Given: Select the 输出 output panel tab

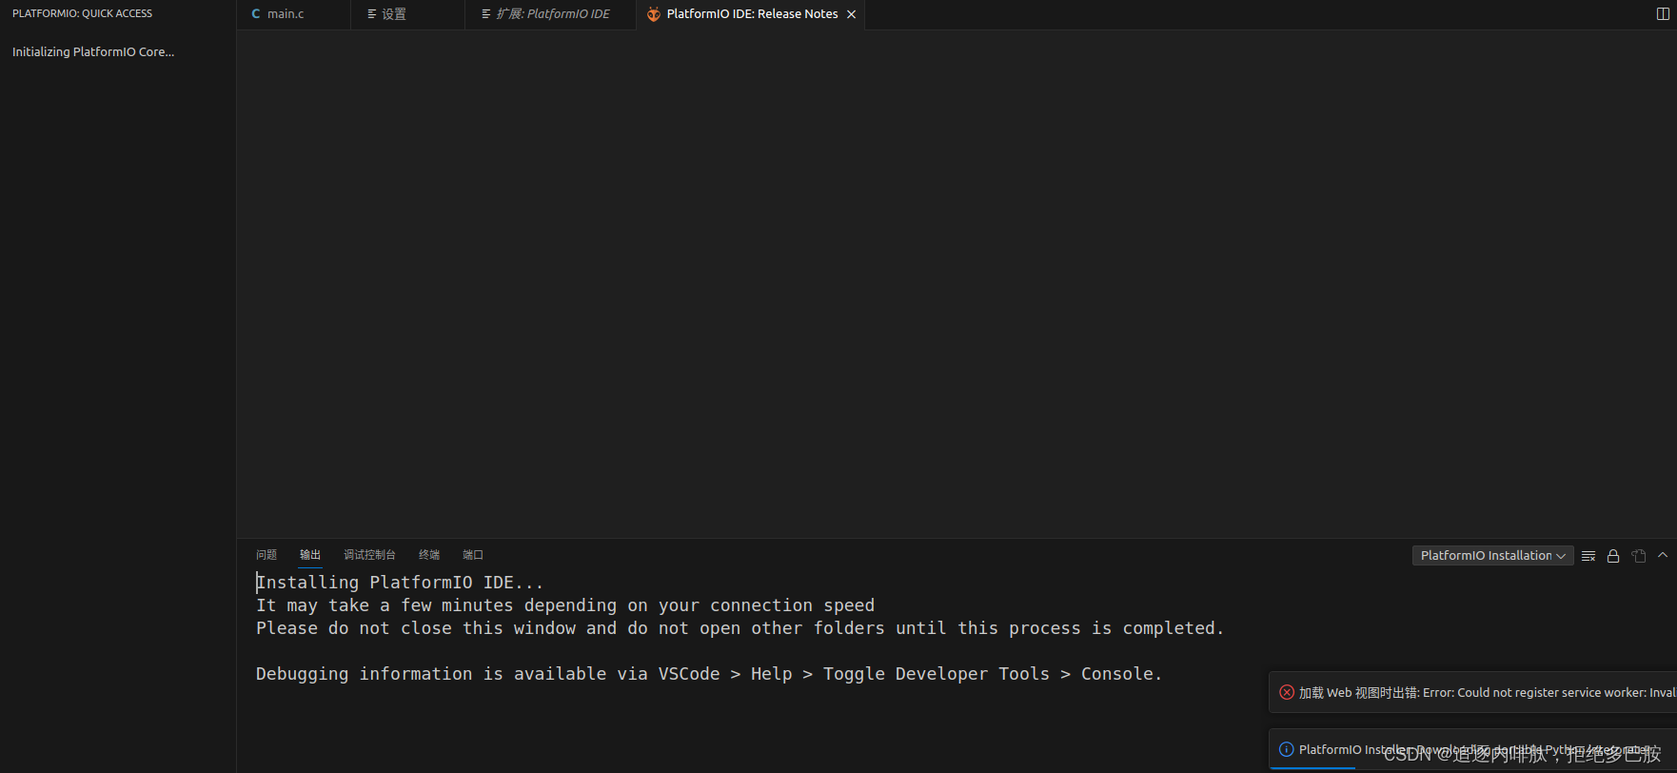Looking at the screenshot, I should point(310,555).
